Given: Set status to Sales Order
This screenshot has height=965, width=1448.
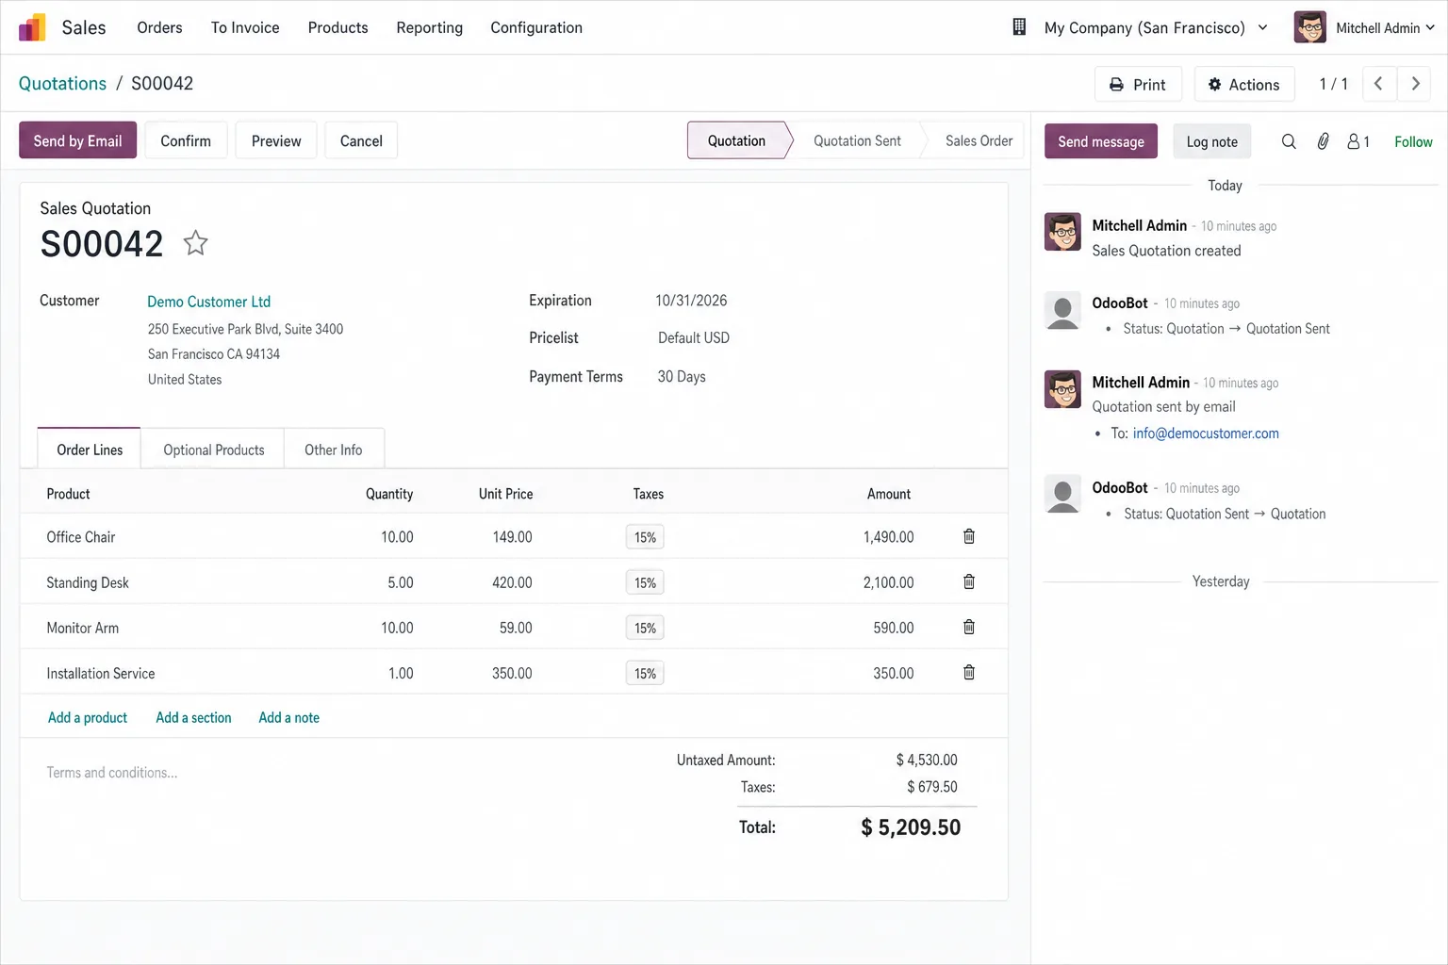Looking at the screenshot, I should click(979, 140).
